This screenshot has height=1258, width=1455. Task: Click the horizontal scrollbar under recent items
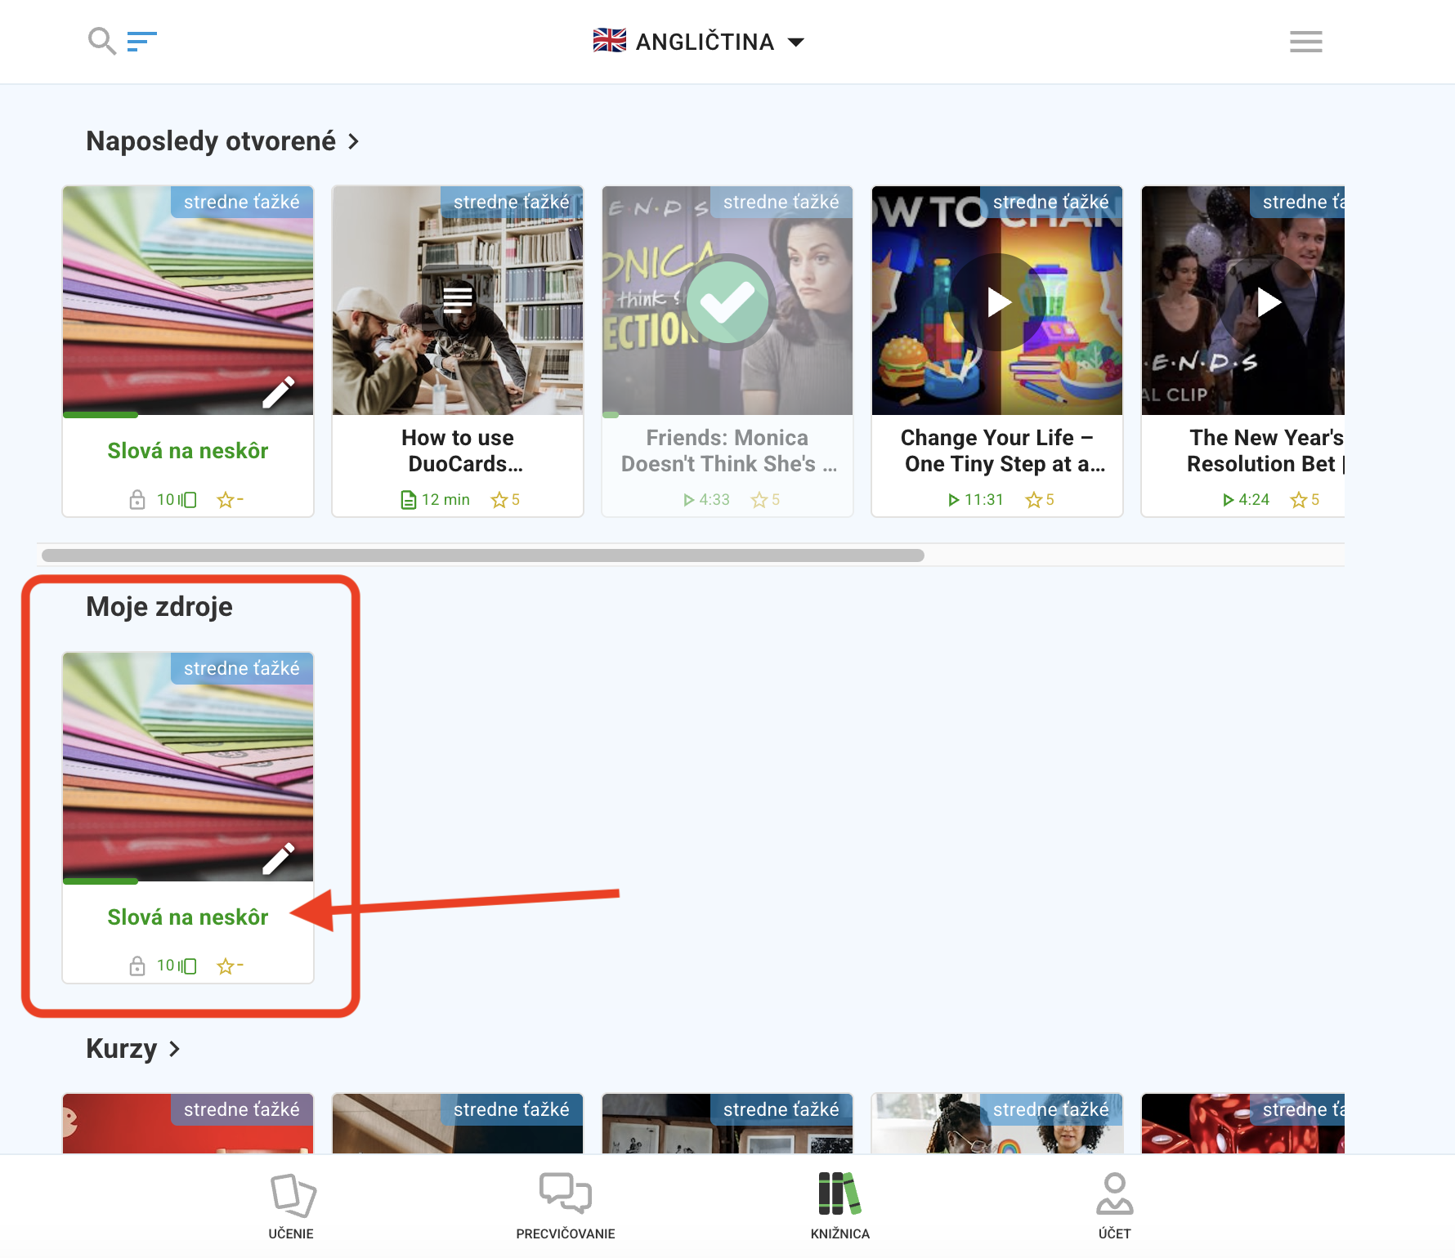[482, 555]
